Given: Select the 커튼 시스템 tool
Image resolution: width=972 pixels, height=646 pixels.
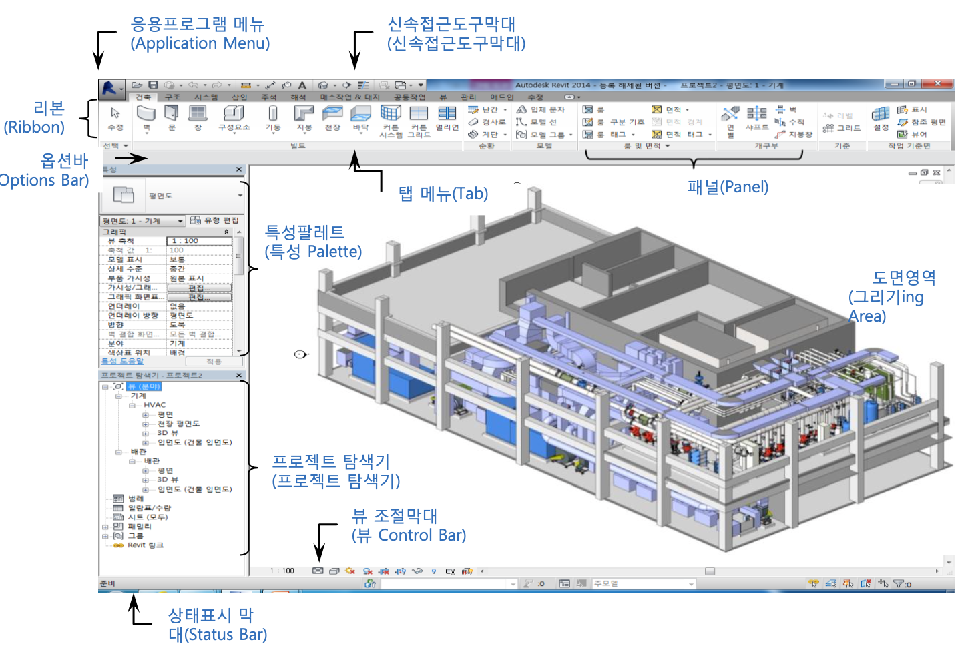Looking at the screenshot, I should (x=391, y=121).
